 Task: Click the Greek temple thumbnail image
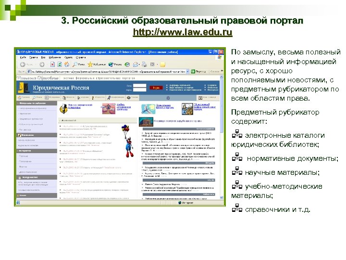point(146,121)
